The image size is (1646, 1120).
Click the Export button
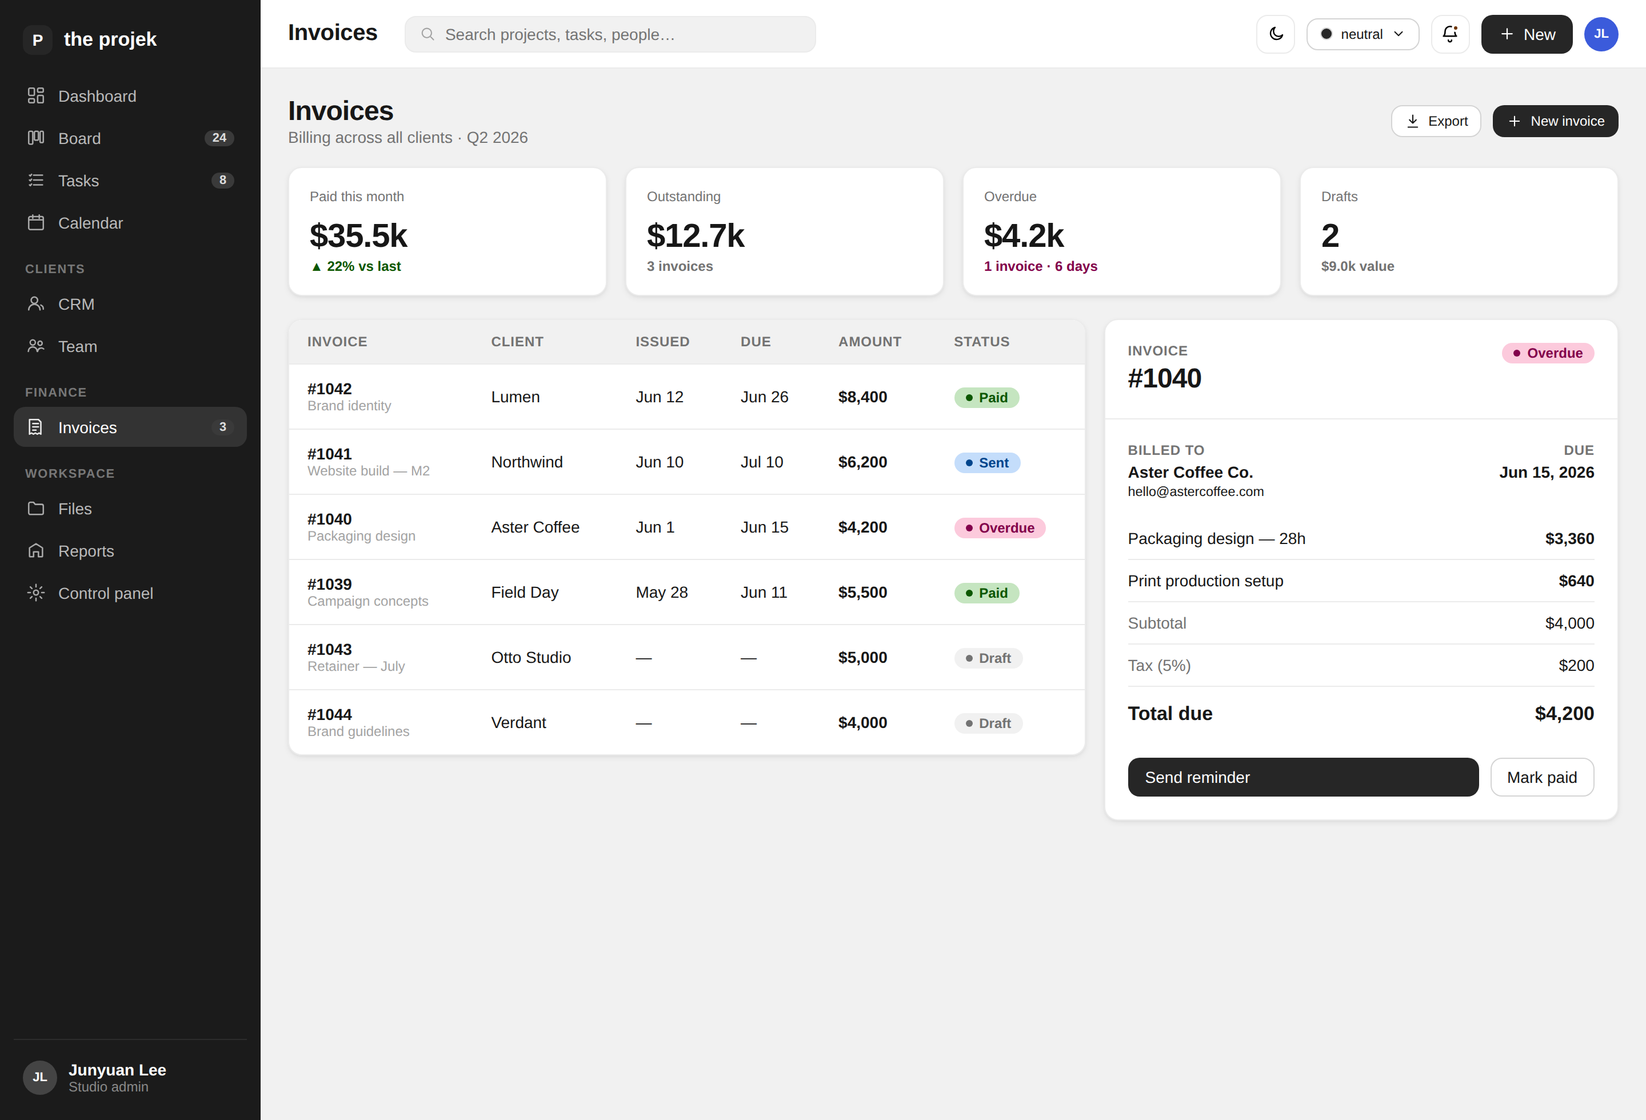tap(1436, 121)
